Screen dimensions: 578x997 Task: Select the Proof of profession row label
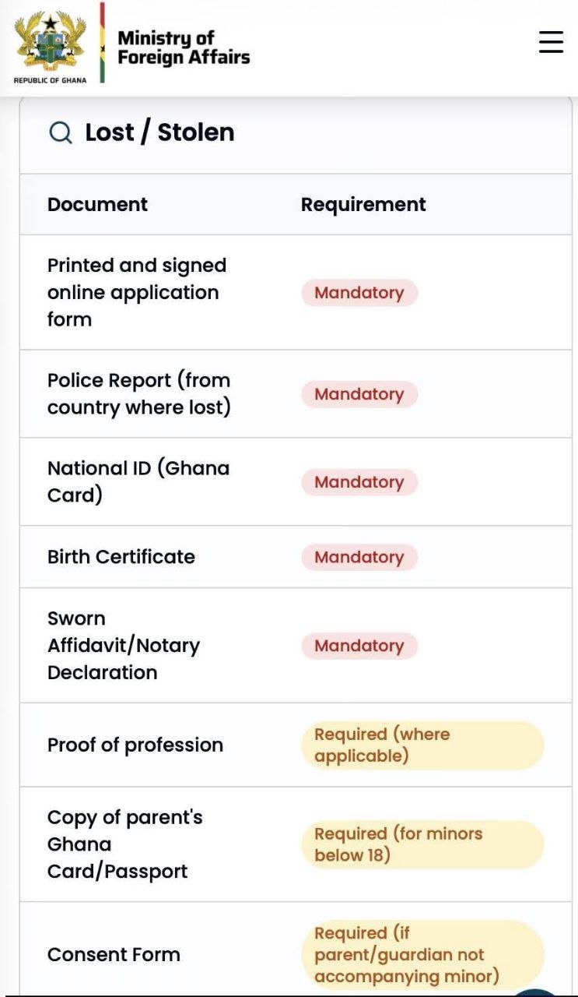135,745
